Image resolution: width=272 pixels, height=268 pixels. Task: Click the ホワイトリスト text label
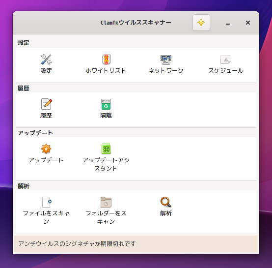point(106,71)
